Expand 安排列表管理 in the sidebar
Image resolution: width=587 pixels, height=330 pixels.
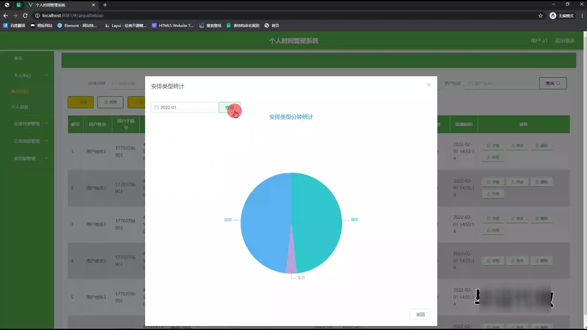(x=27, y=124)
